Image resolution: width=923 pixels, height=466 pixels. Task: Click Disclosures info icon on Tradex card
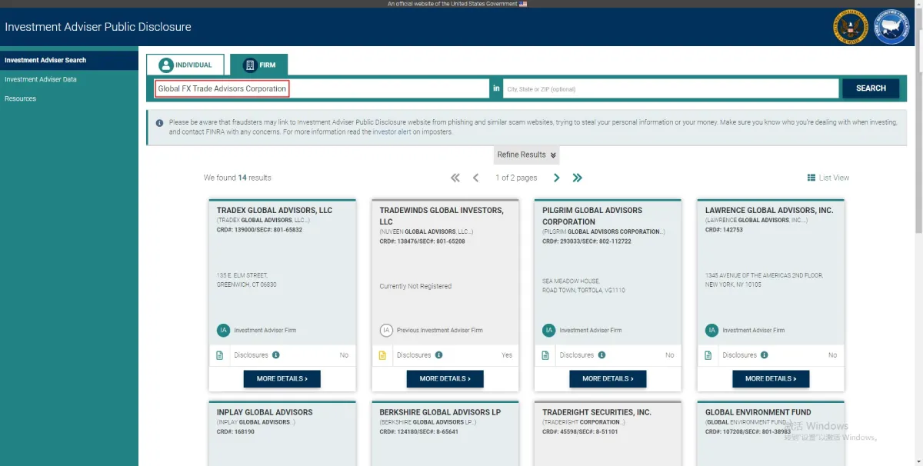tap(276, 355)
